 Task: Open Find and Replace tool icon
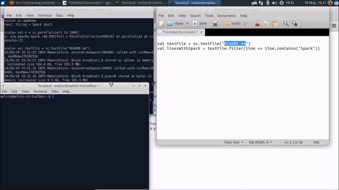tap(295, 23)
